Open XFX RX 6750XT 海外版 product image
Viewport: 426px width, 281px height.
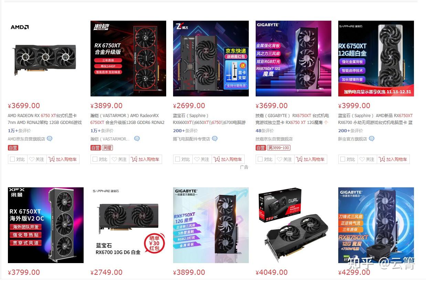46,225
